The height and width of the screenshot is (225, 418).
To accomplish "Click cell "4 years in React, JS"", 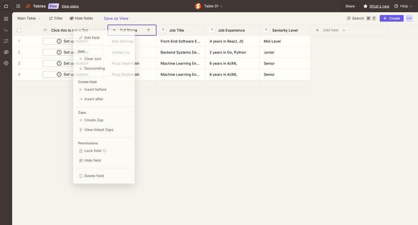I will pyautogui.click(x=232, y=41).
